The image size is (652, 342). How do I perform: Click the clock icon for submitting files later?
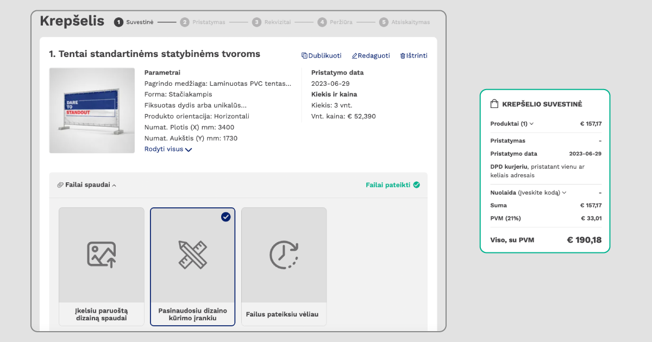click(284, 254)
